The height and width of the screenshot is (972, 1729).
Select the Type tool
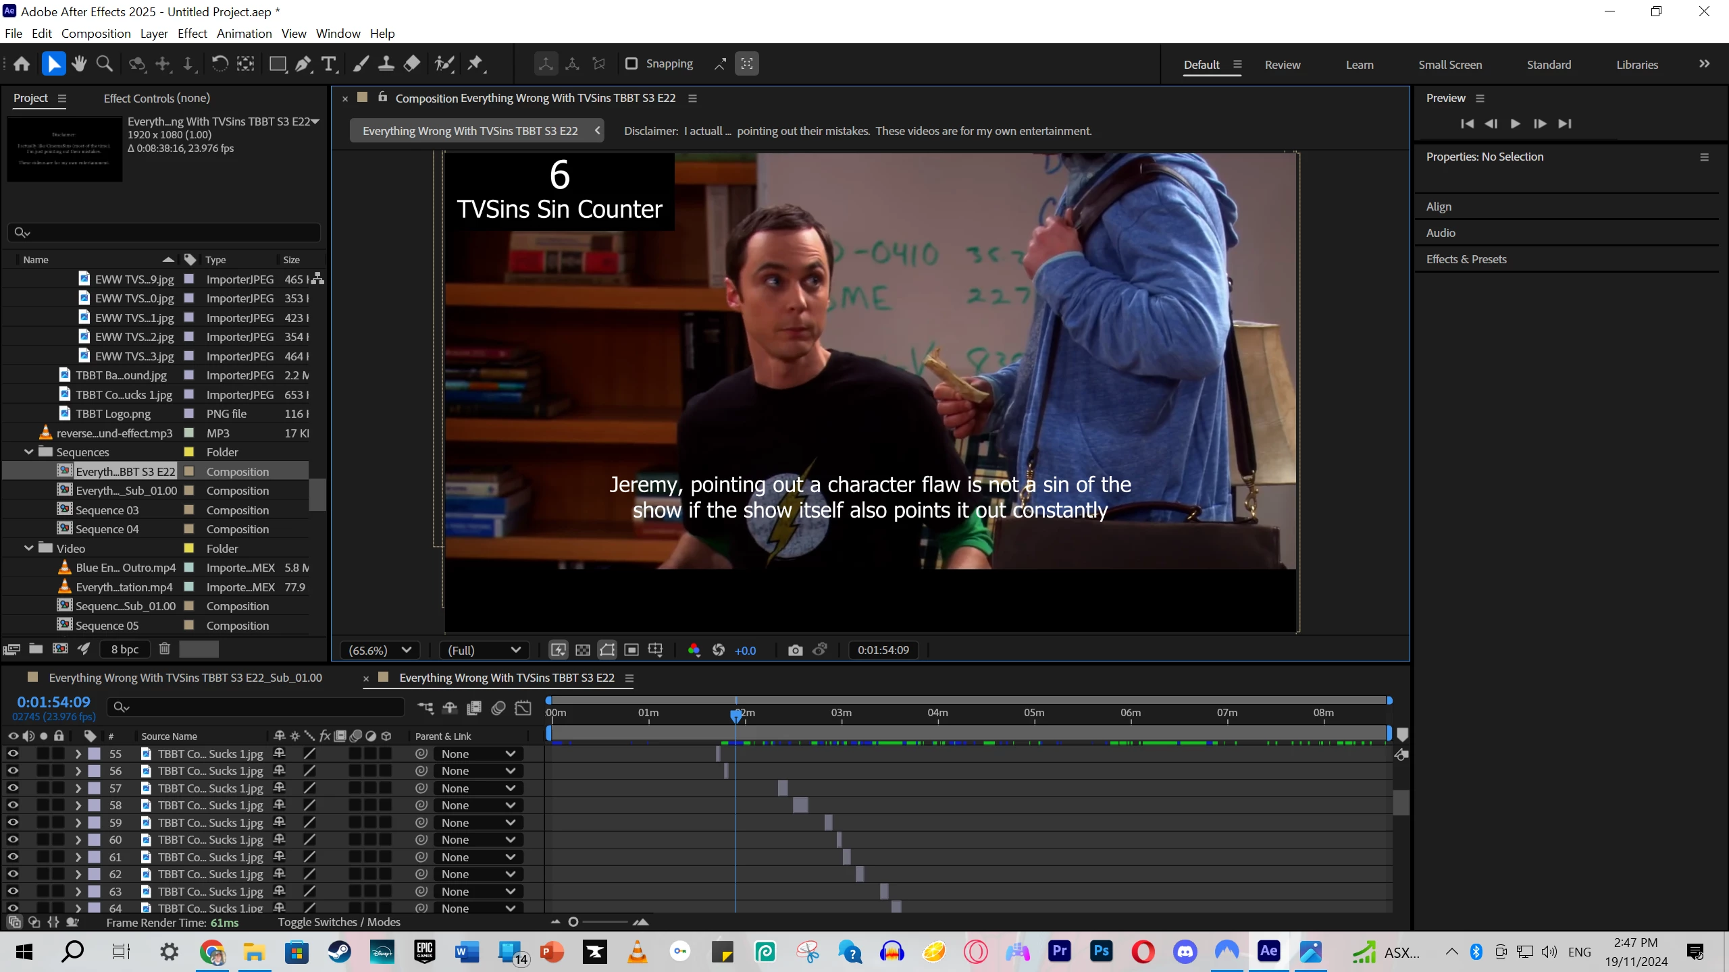[x=329, y=64]
